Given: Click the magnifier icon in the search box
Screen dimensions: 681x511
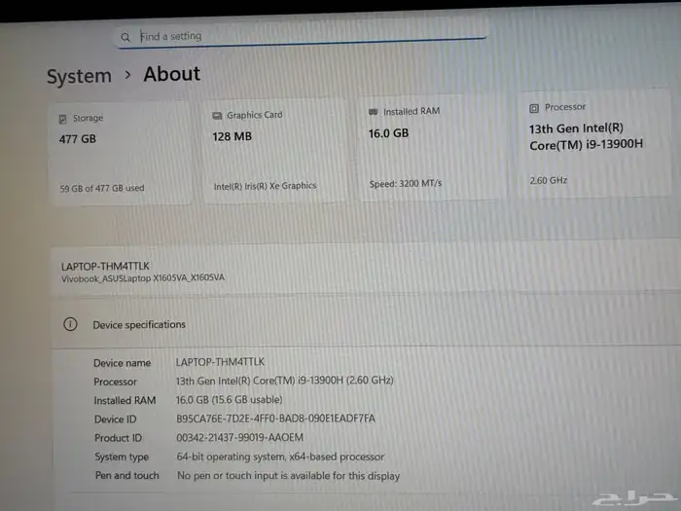Looking at the screenshot, I should pyautogui.click(x=125, y=37).
